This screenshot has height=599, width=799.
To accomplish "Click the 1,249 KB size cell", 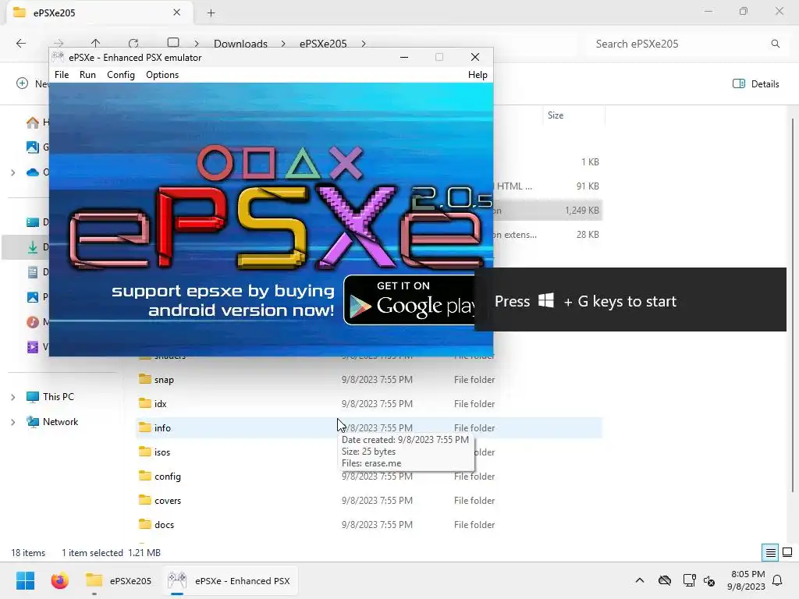I will coord(582,211).
